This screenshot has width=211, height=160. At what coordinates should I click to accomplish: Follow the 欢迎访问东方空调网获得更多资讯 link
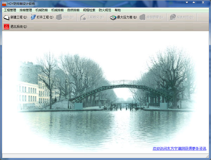click(x=179, y=148)
